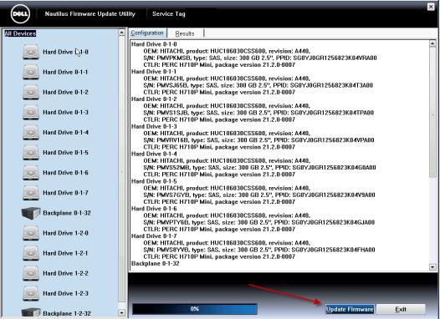Viewport: 440px width, 319px height.
Task: Select Backplane 1-2-32 label in device list
Action: (67, 313)
